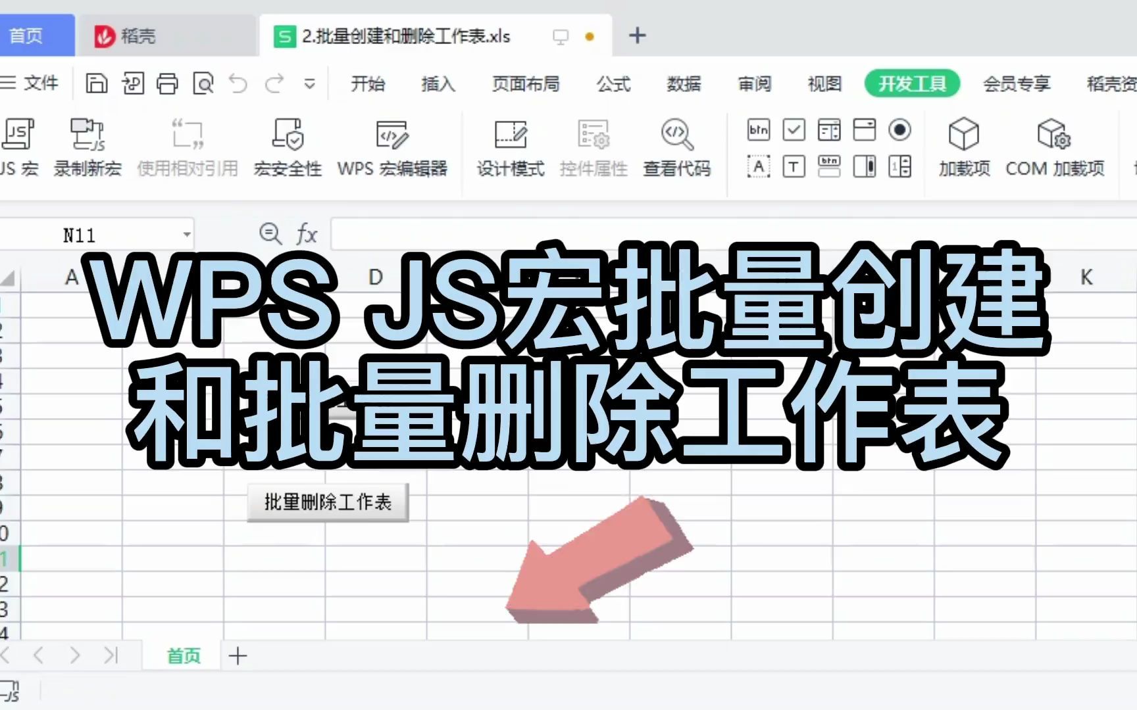Add a new worksheet with the plus button
1137x710 pixels.
[238, 655]
